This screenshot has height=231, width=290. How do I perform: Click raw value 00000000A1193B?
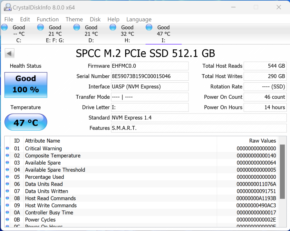[256, 198]
